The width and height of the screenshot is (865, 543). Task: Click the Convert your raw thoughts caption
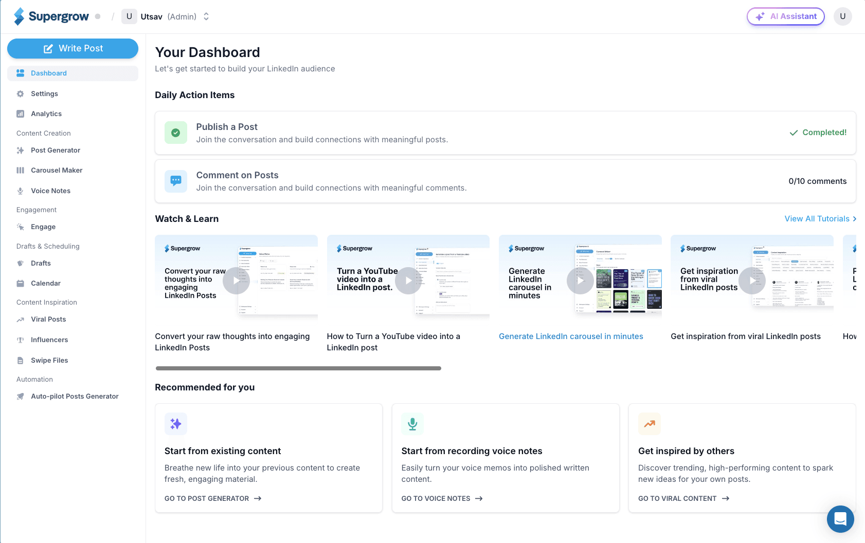232,342
